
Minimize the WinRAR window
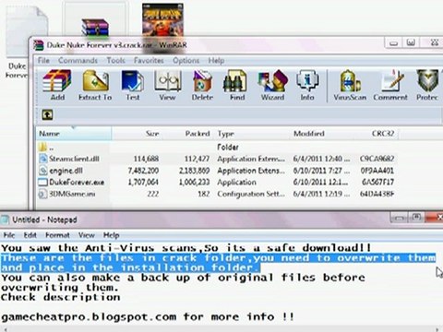(393, 43)
